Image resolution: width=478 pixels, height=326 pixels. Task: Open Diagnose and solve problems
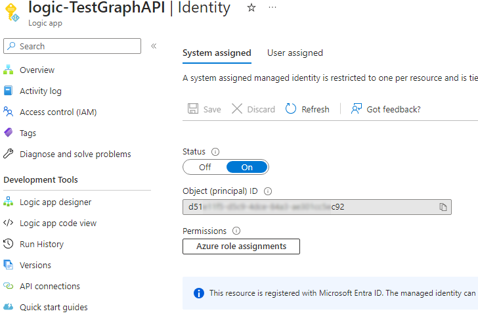(76, 154)
